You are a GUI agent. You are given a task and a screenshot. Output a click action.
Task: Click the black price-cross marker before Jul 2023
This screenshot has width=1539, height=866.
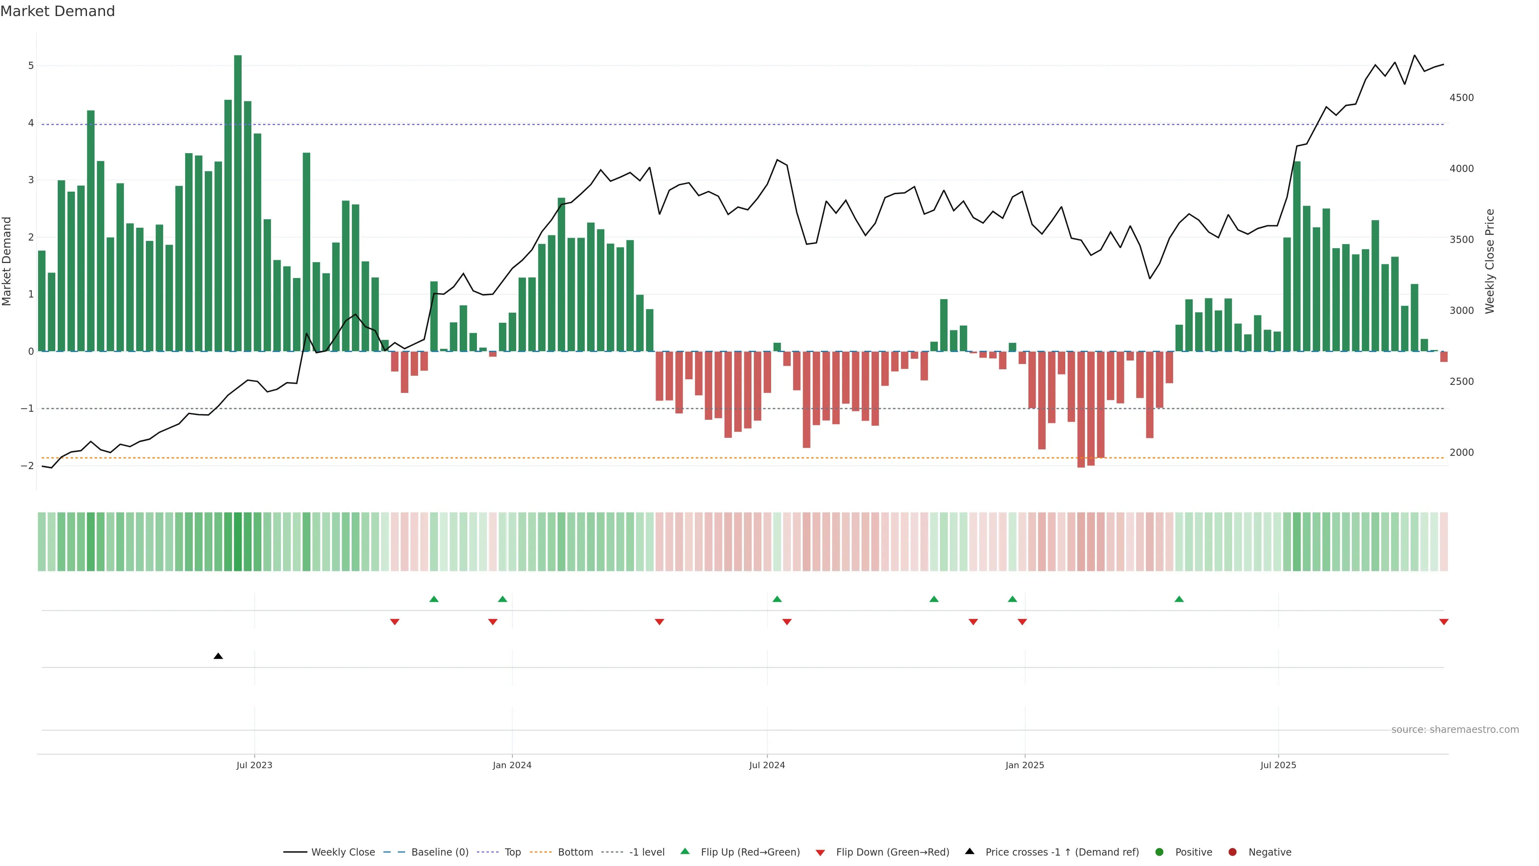pyautogui.click(x=218, y=656)
